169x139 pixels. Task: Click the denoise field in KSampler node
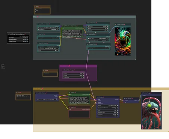(x=108, y=116)
